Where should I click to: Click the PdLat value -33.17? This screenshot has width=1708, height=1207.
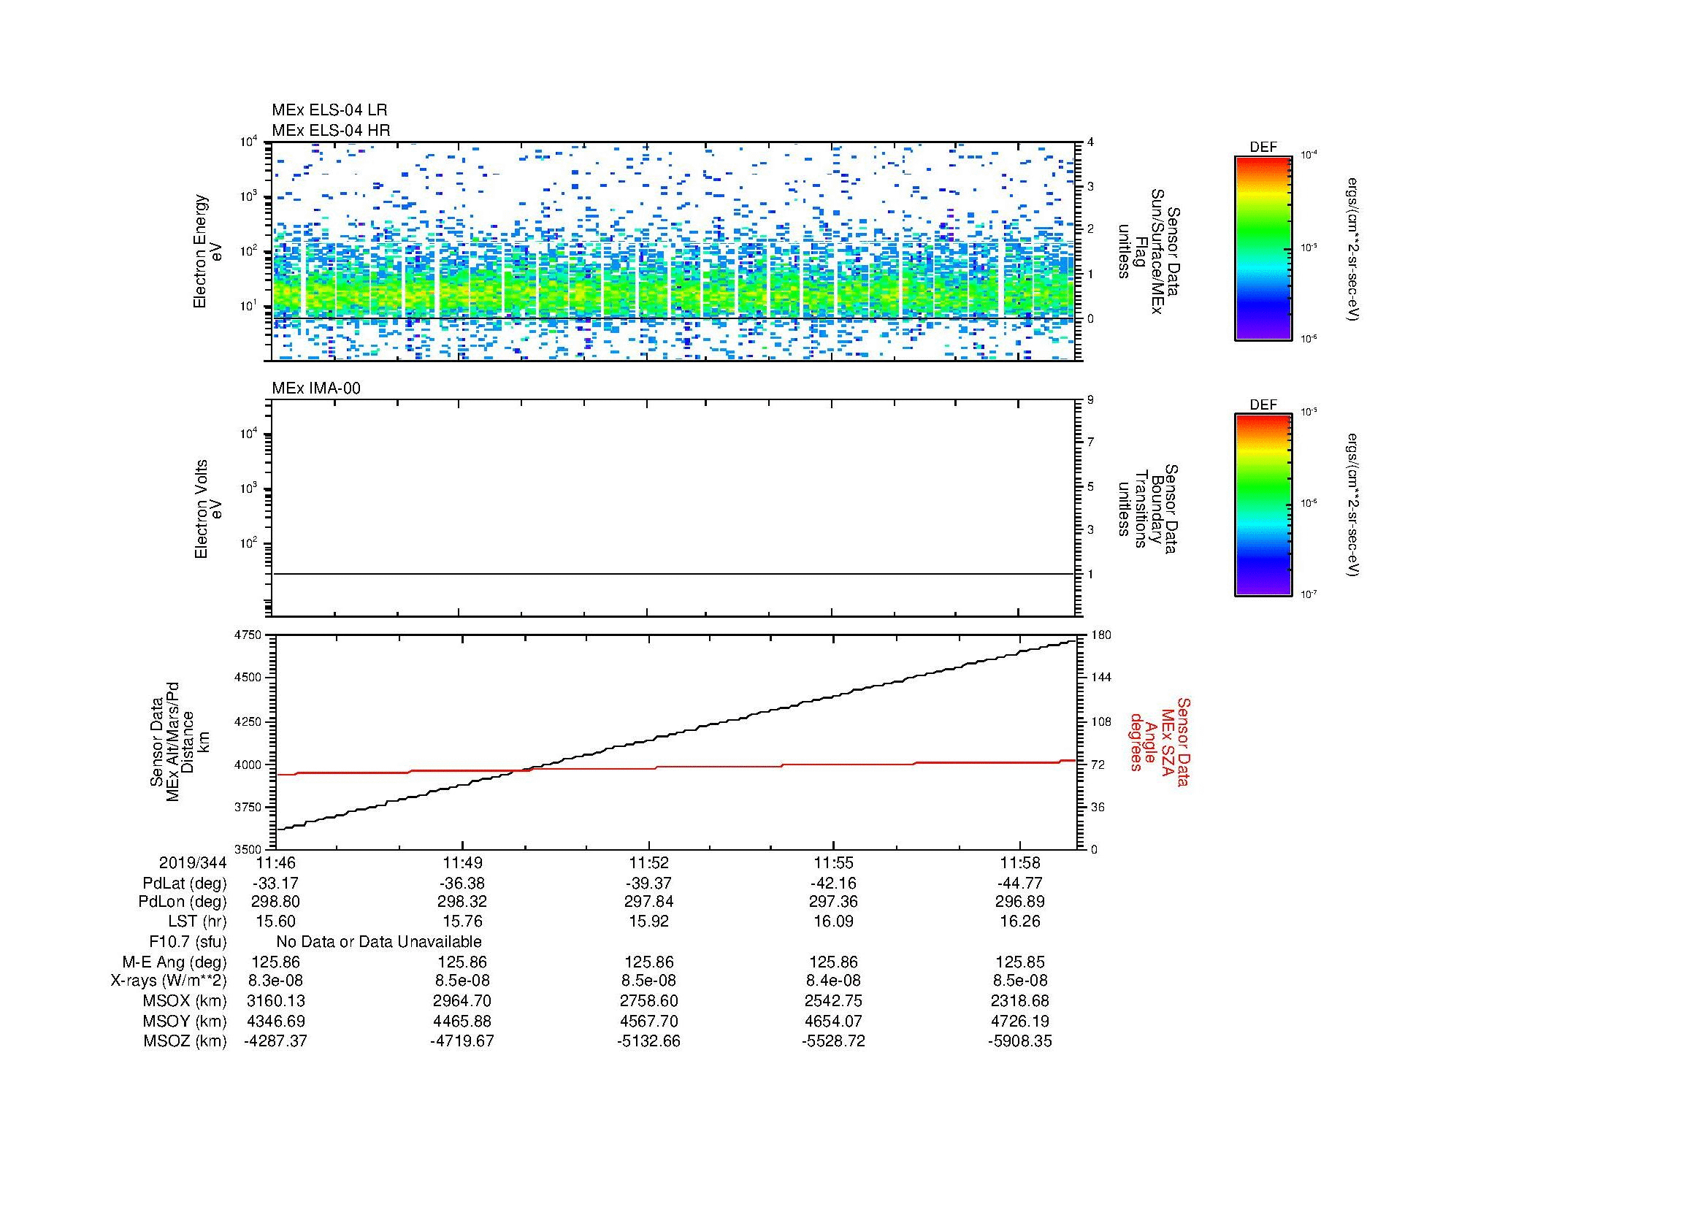[x=276, y=884]
